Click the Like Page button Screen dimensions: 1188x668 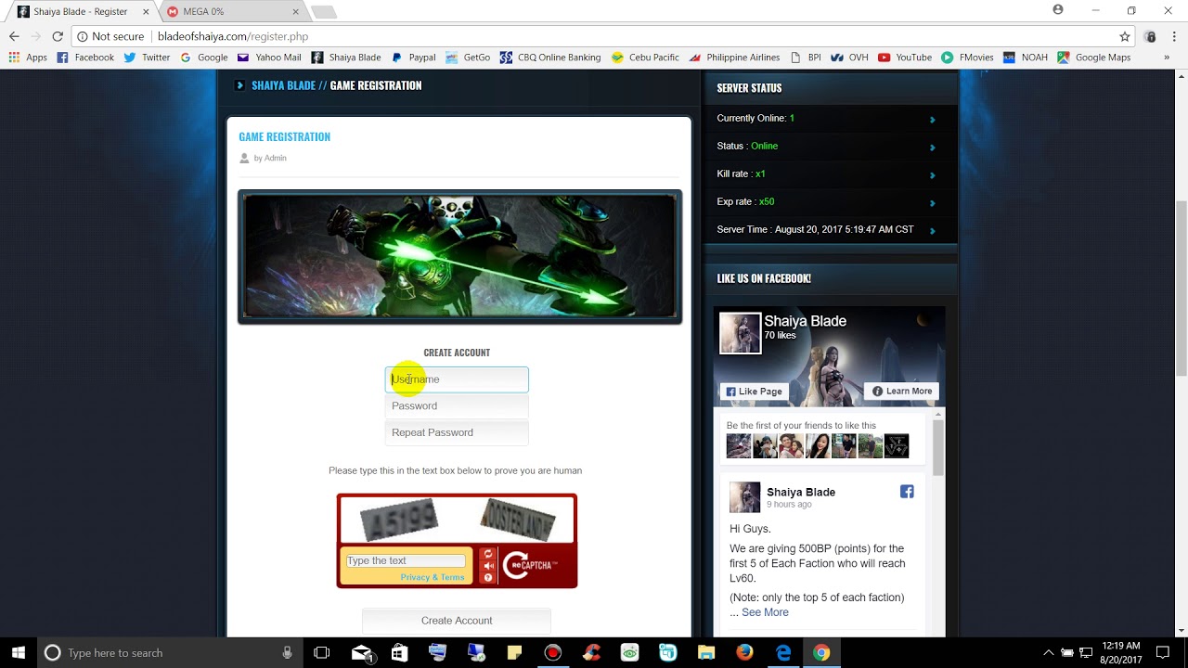pyautogui.click(x=754, y=392)
